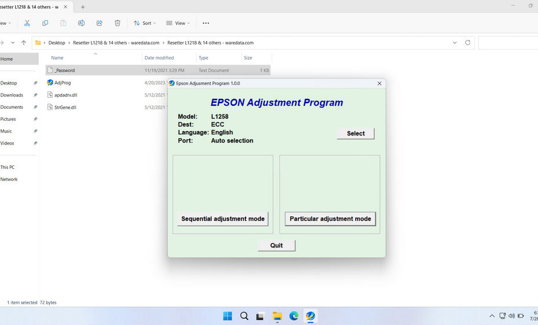Click the AdjProg file icon

(50, 83)
